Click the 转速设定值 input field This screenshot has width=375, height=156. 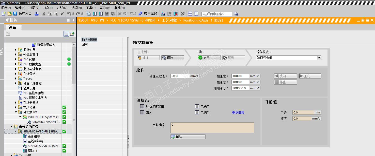click(180, 76)
